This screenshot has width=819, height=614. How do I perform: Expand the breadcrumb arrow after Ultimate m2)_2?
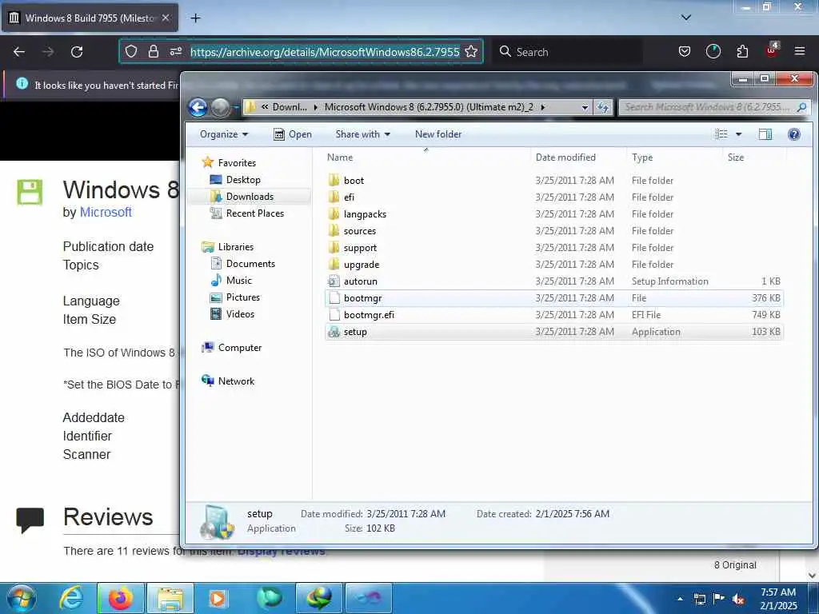tap(543, 107)
